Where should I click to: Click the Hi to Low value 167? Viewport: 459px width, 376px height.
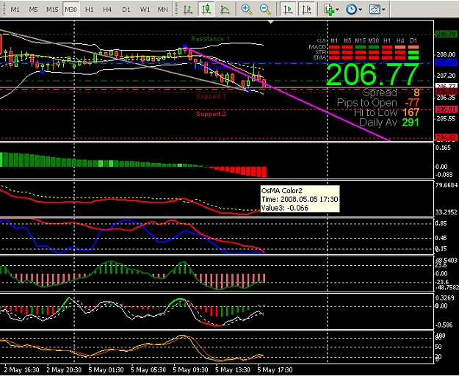click(411, 112)
